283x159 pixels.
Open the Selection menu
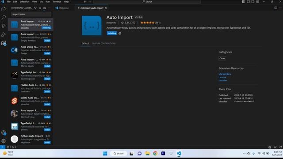[x=24, y=2]
